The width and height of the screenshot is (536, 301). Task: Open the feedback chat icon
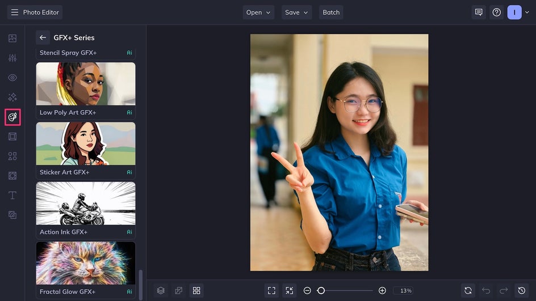coord(479,12)
